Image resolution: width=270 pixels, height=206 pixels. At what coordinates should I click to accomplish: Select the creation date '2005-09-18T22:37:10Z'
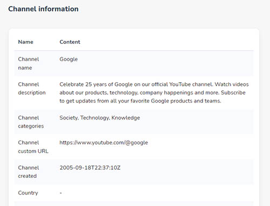(x=90, y=168)
